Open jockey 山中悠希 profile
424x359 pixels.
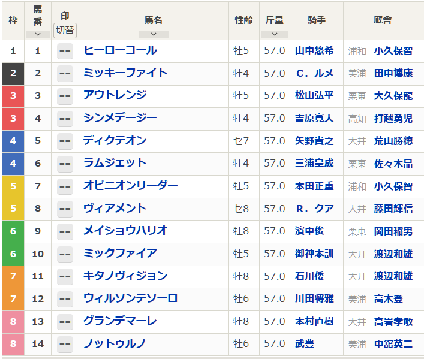click(314, 50)
